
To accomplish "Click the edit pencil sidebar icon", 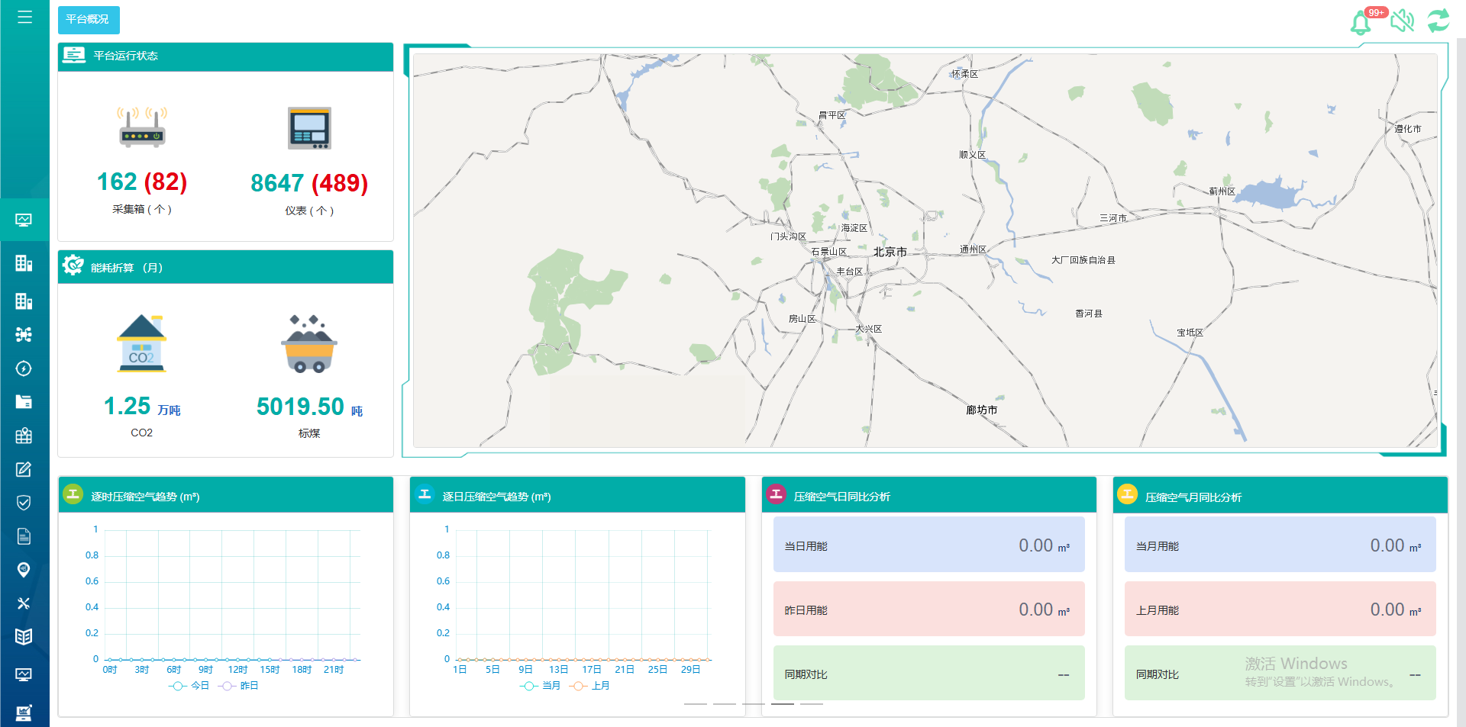I will click(24, 469).
